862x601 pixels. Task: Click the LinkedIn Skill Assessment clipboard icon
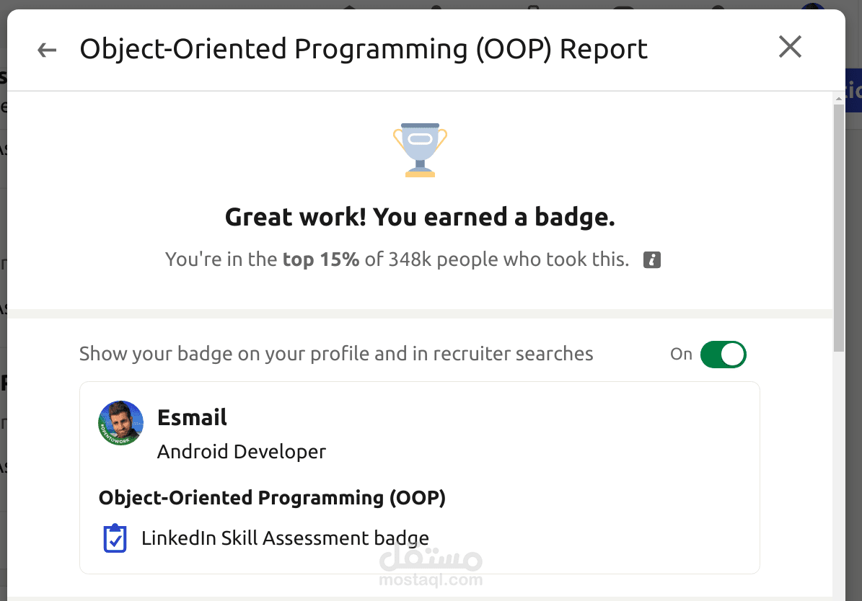tap(115, 538)
